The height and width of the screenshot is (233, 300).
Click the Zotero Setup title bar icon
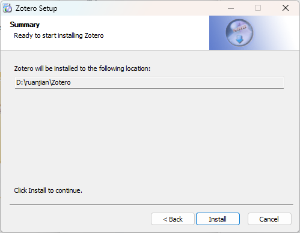[7, 8]
